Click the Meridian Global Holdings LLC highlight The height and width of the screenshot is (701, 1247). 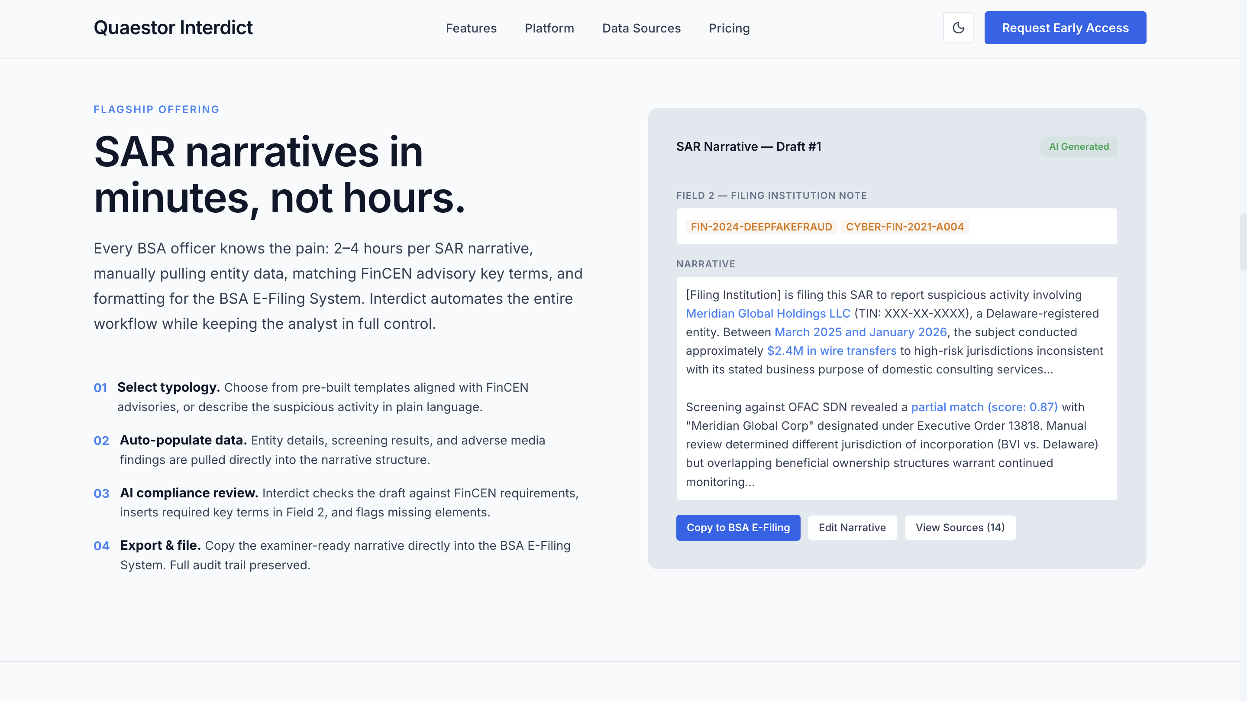[767, 313]
